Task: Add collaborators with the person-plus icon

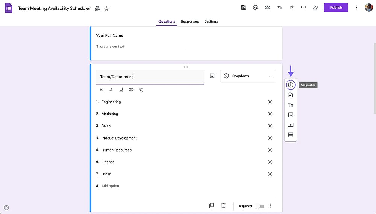Action: [315, 8]
